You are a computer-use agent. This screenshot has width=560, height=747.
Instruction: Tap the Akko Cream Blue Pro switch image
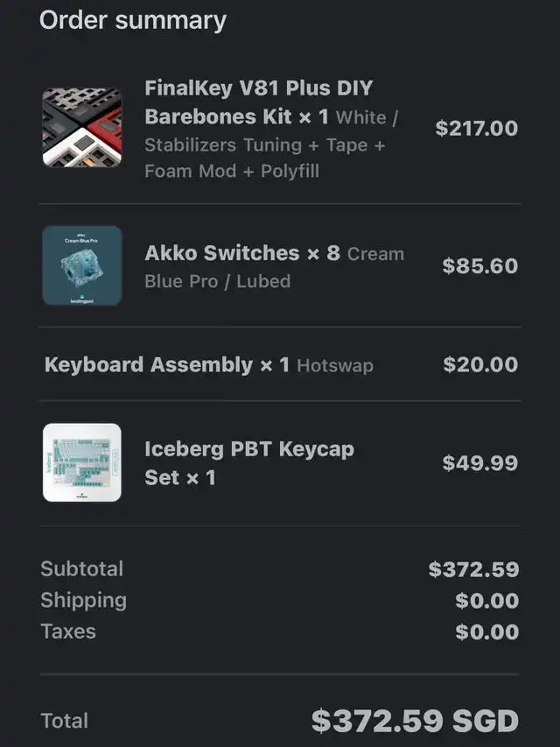82,265
